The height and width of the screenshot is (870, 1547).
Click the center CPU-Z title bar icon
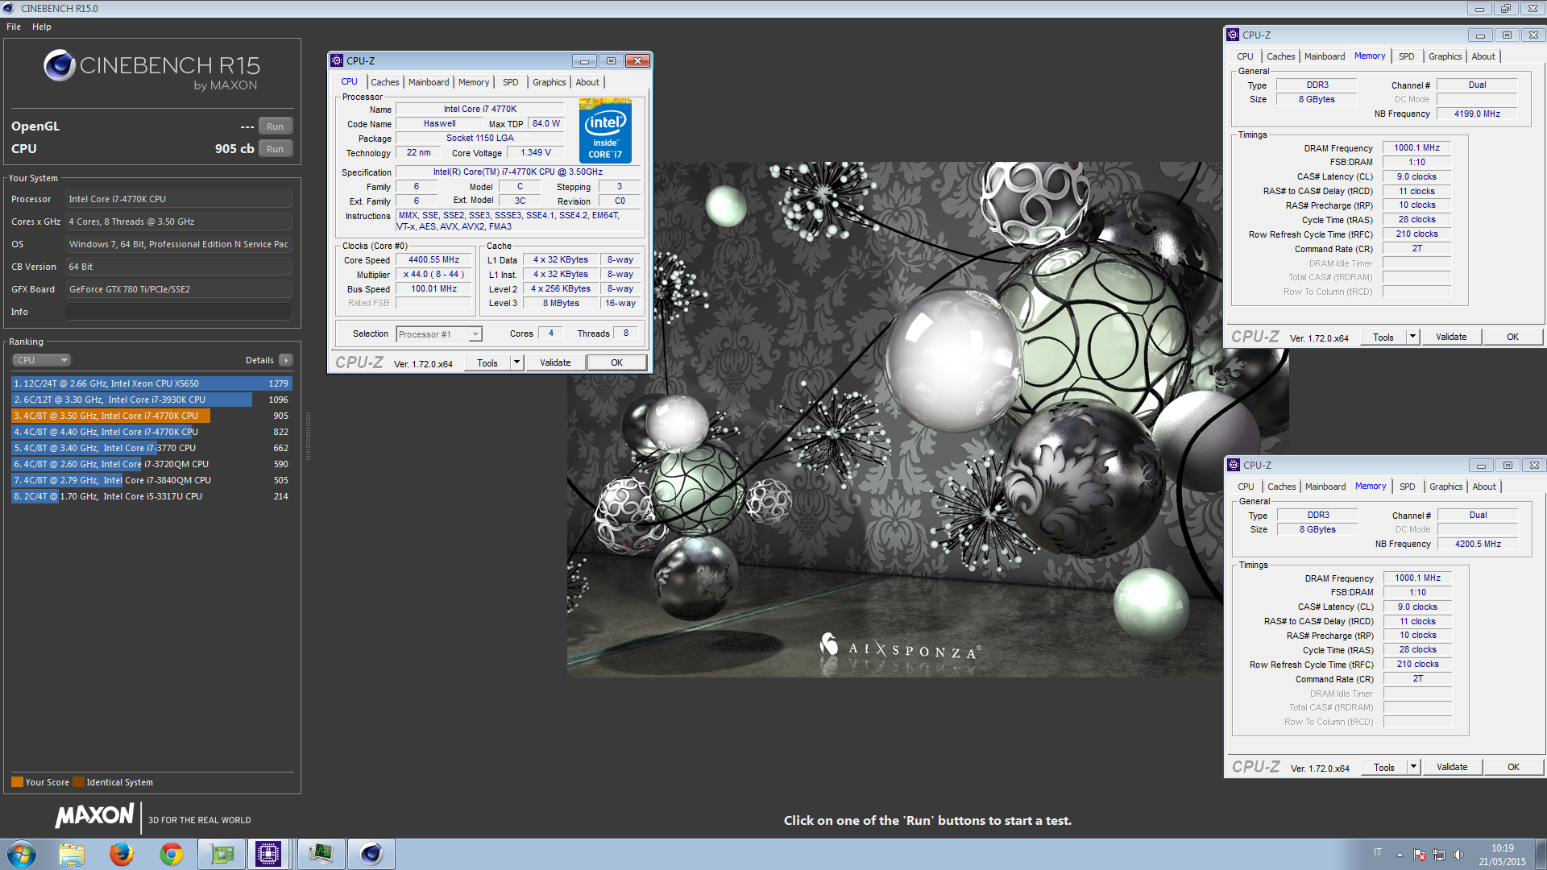(x=337, y=61)
